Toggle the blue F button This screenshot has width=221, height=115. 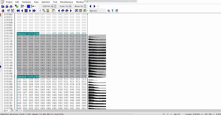77,11
